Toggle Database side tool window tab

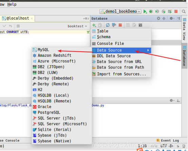coord(184,56)
